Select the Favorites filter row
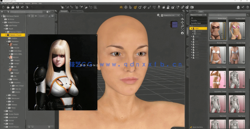Viewport: 250px width, 129px height. (x=198, y=20)
